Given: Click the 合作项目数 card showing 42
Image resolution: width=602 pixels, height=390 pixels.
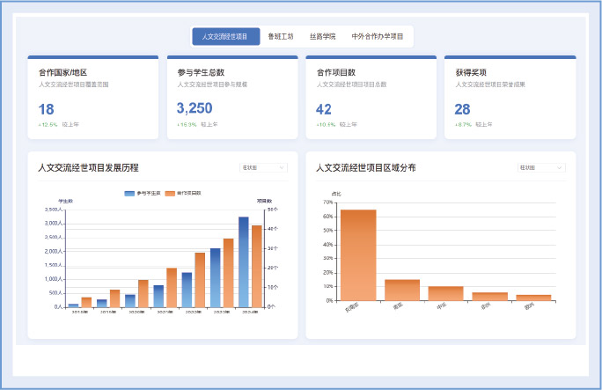Looking at the screenshot, I should [371, 97].
